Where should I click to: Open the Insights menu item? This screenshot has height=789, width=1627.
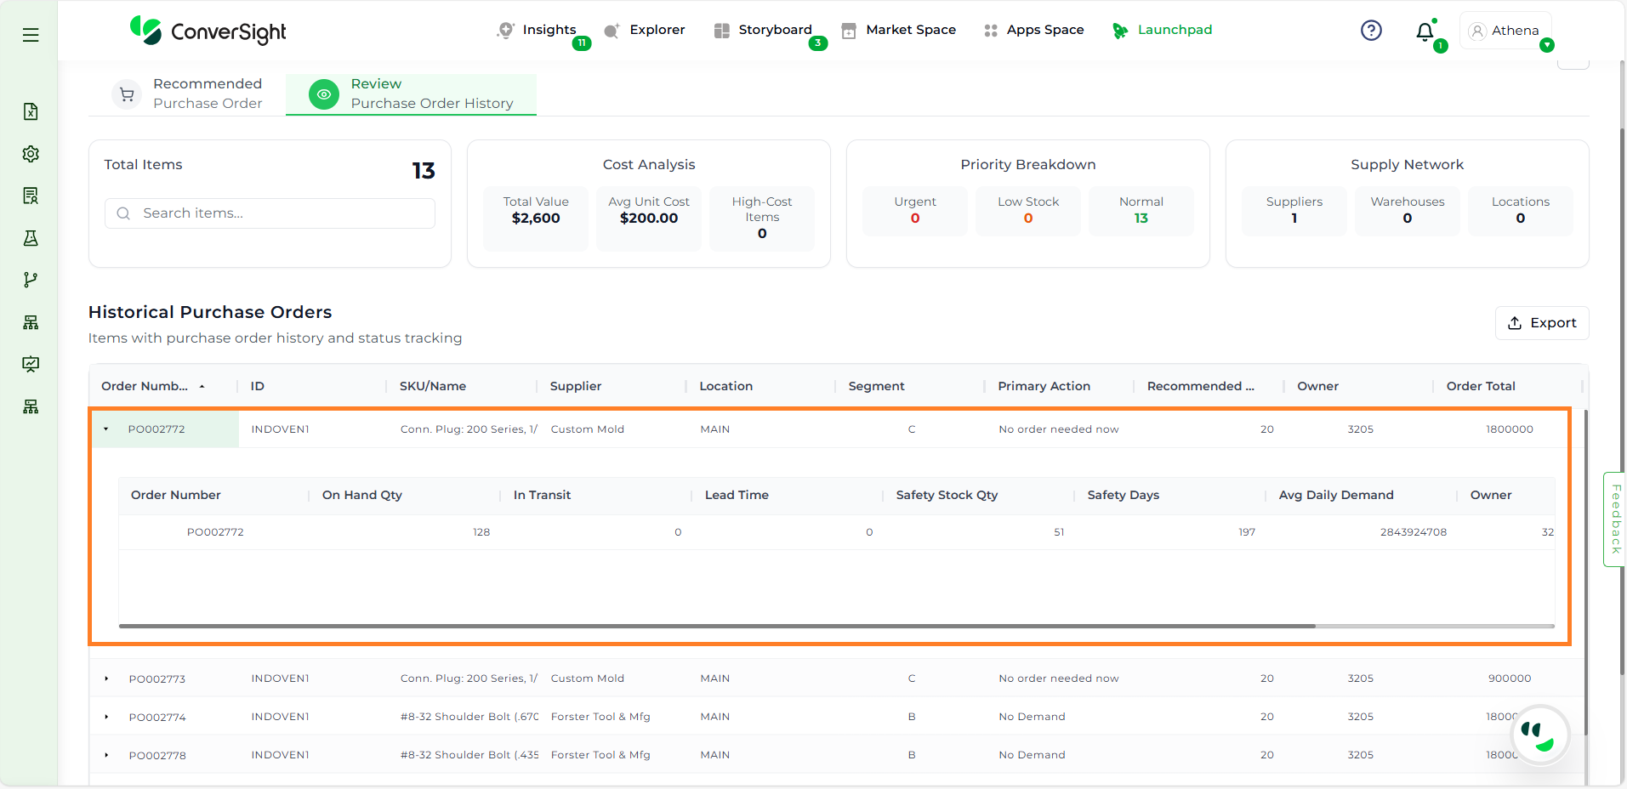(538, 30)
